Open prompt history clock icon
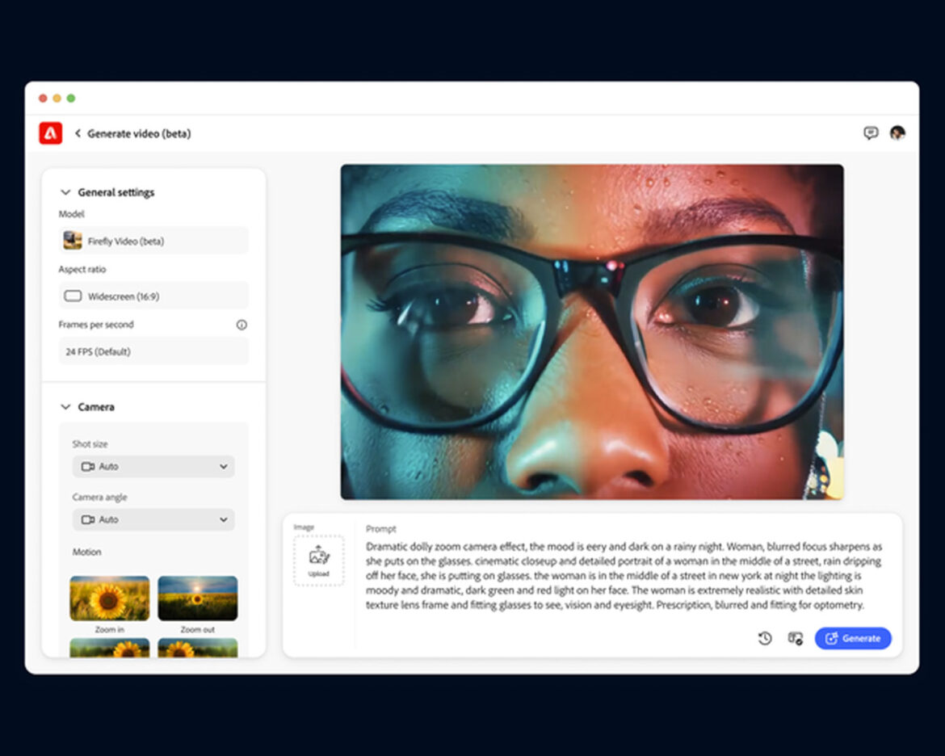The image size is (945, 756). (765, 638)
